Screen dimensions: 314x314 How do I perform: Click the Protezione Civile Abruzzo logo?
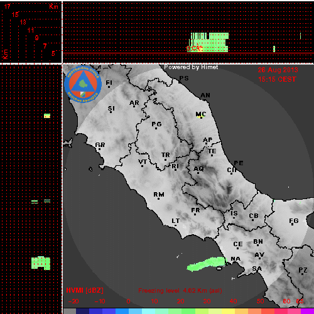point(83,84)
